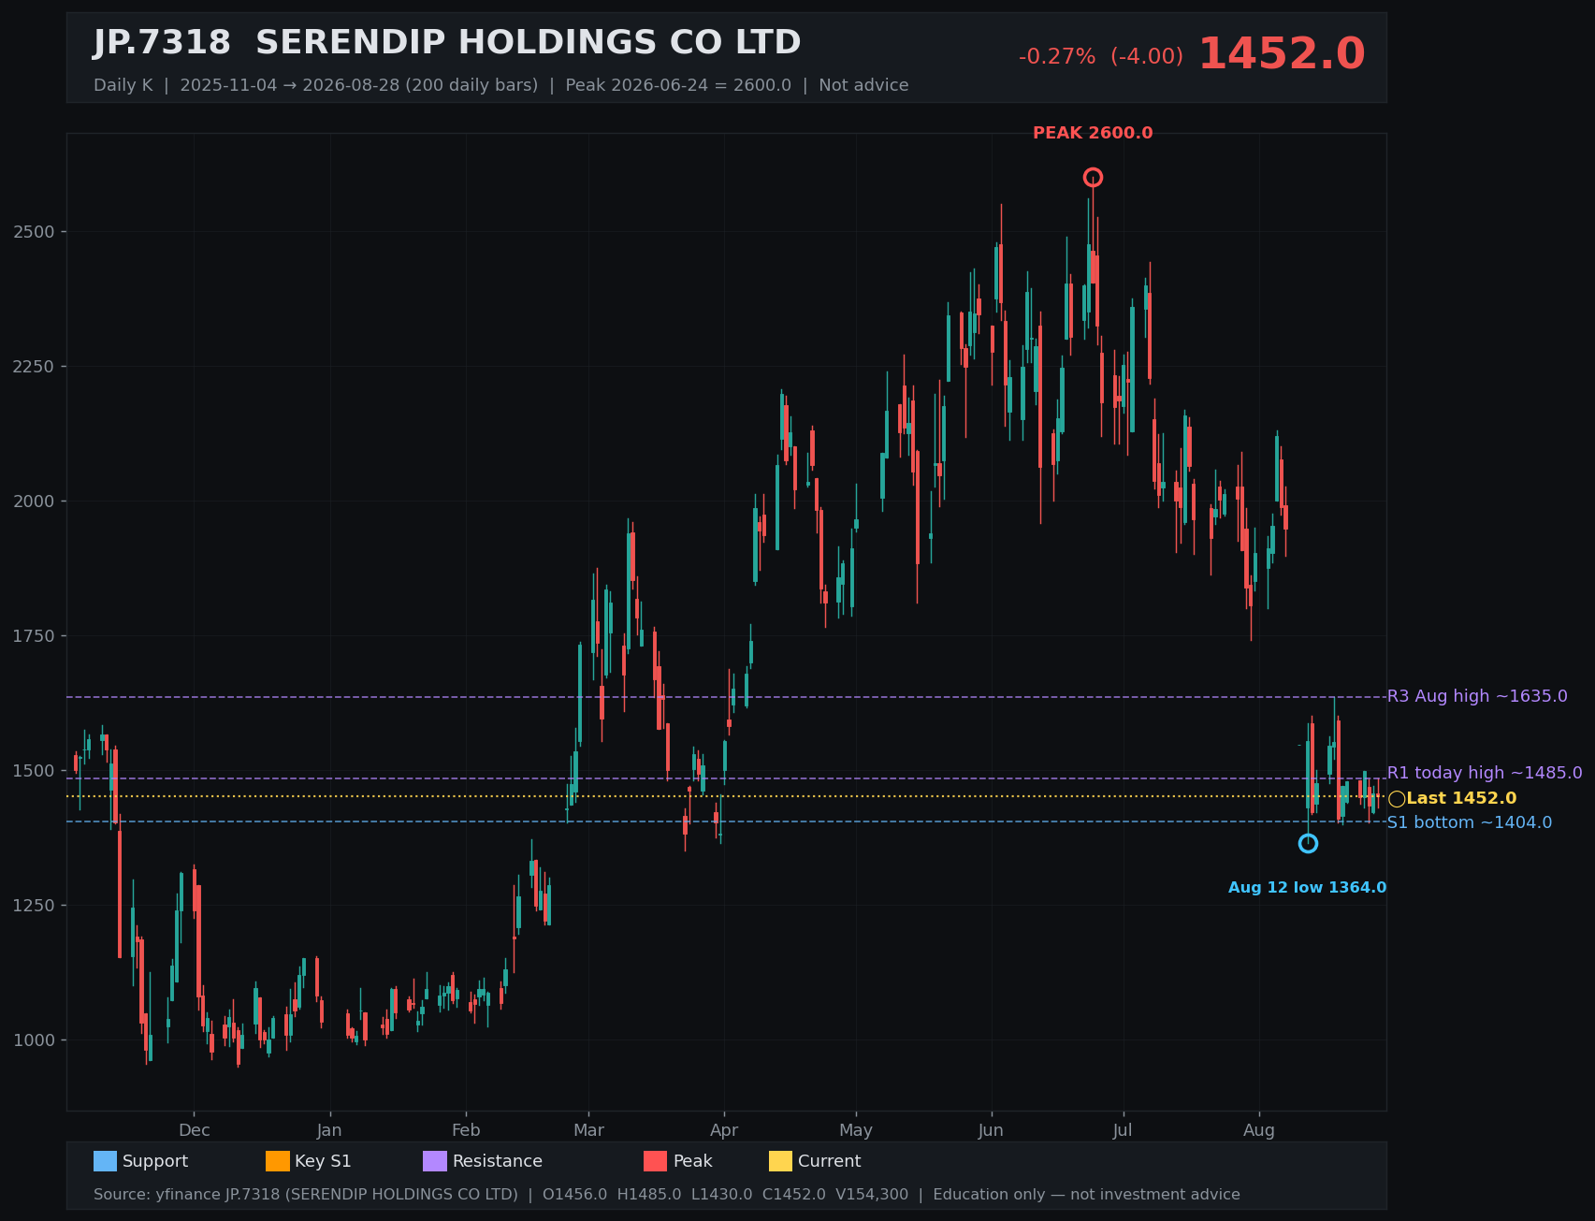This screenshot has width=1595, height=1221.
Task: Click the Last 1452.0 label text
Action: tap(1461, 799)
